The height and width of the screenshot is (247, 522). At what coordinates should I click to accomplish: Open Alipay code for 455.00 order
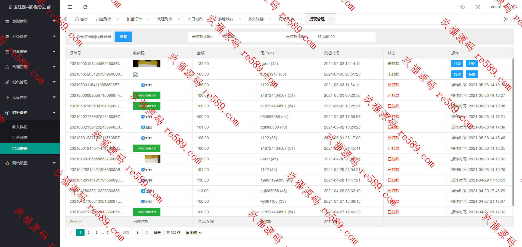click(147, 117)
